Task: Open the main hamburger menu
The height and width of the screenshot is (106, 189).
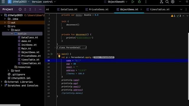Action: 3,2
